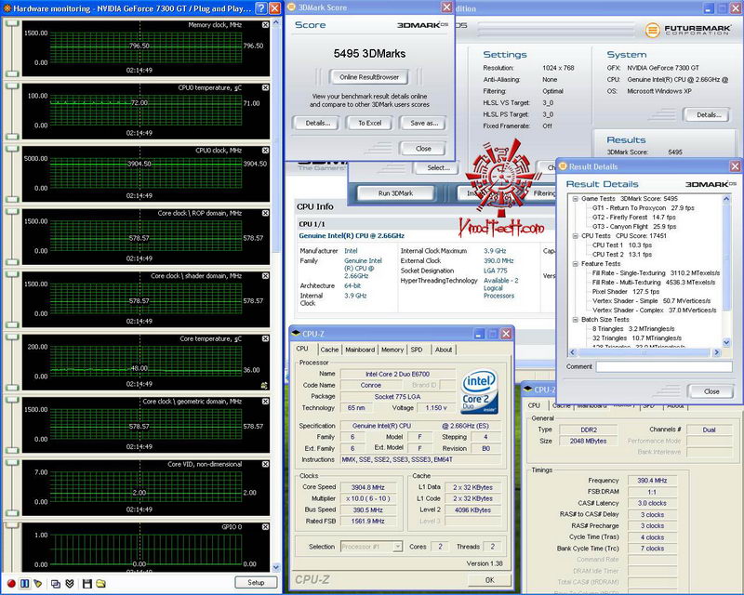Click OK in the CPU-Z window

click(490, 580)
